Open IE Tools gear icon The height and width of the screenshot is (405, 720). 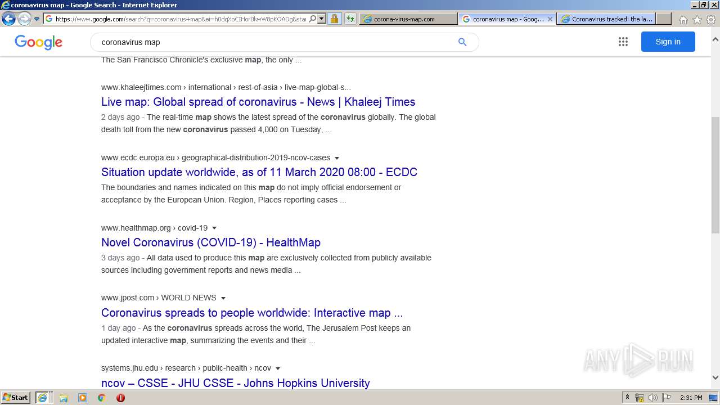[x=711, y=20]
